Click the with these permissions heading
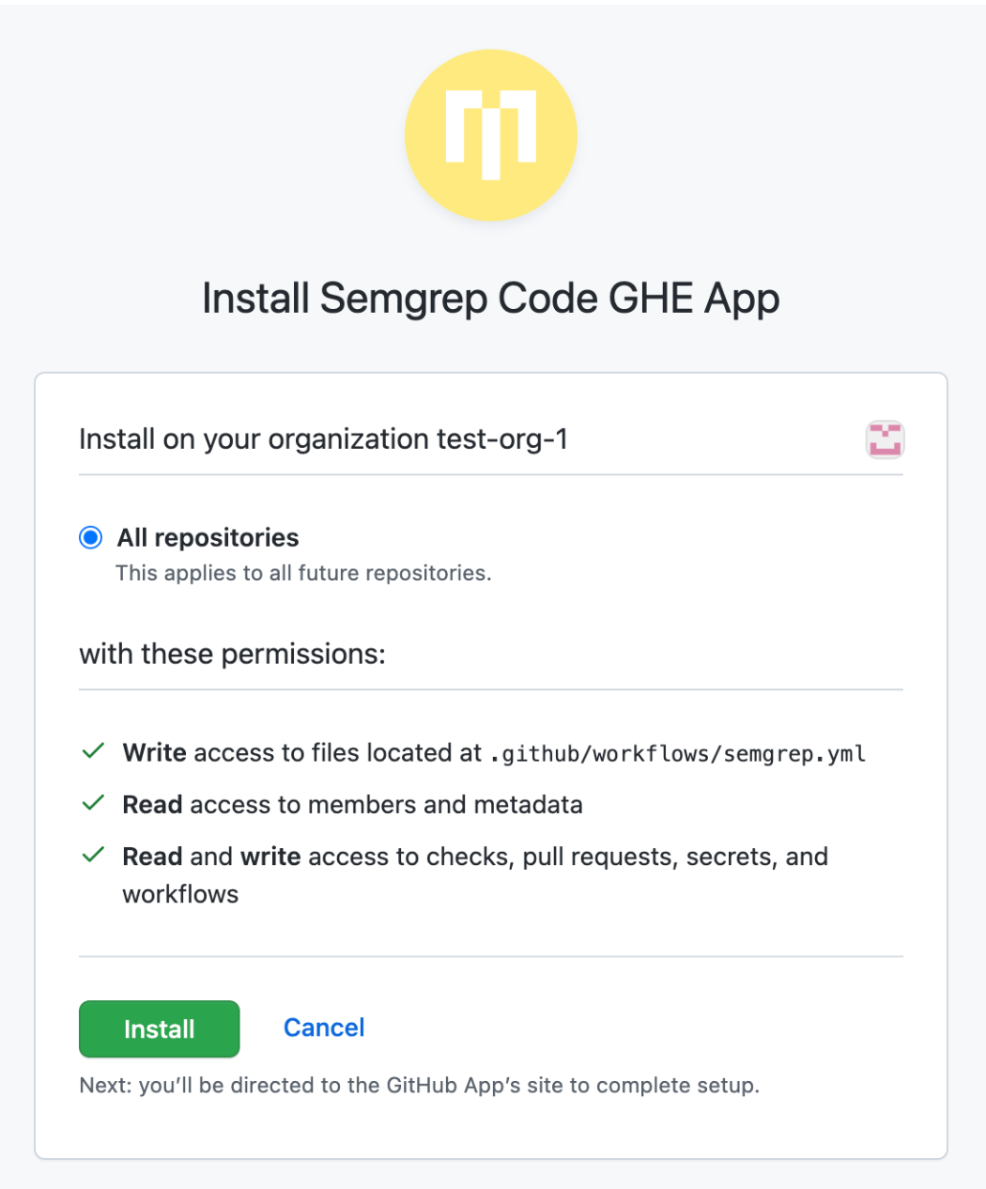 [x=231, y=654]
